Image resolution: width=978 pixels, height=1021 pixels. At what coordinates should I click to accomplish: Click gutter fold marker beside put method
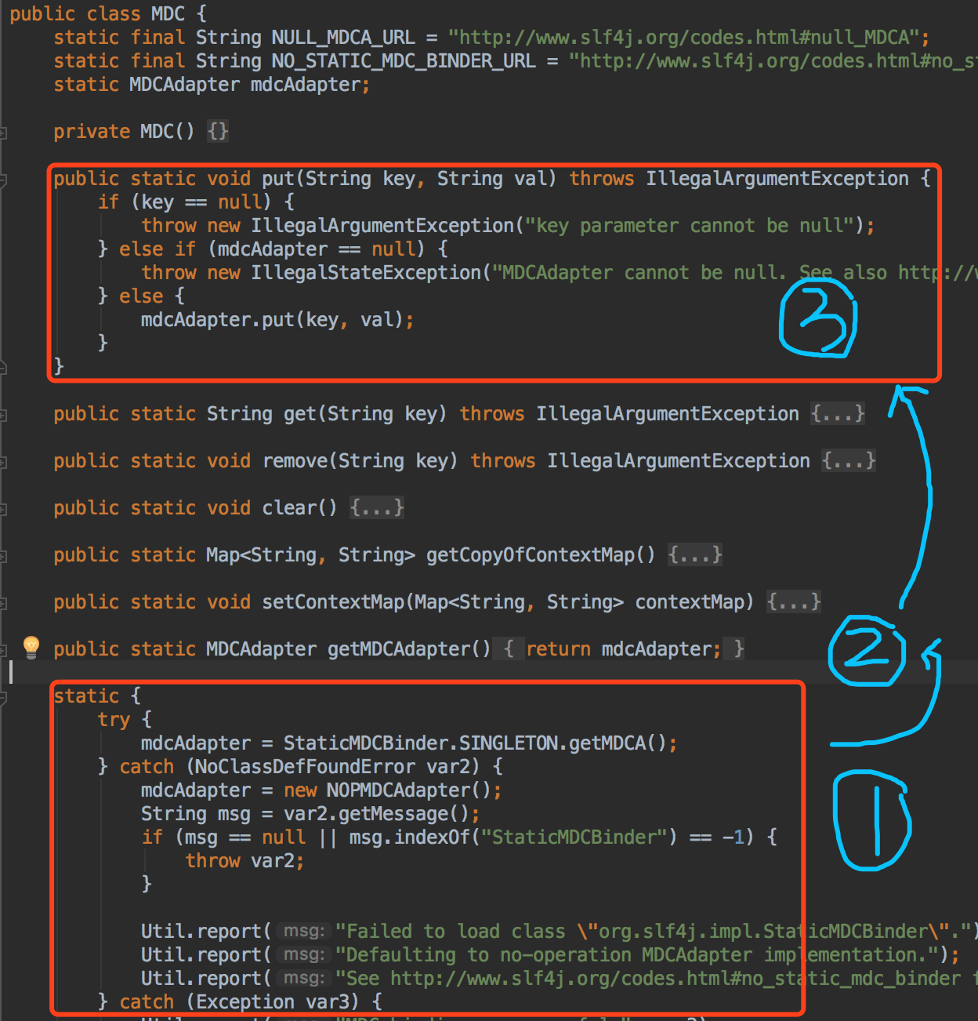click(x=3, y=180)
